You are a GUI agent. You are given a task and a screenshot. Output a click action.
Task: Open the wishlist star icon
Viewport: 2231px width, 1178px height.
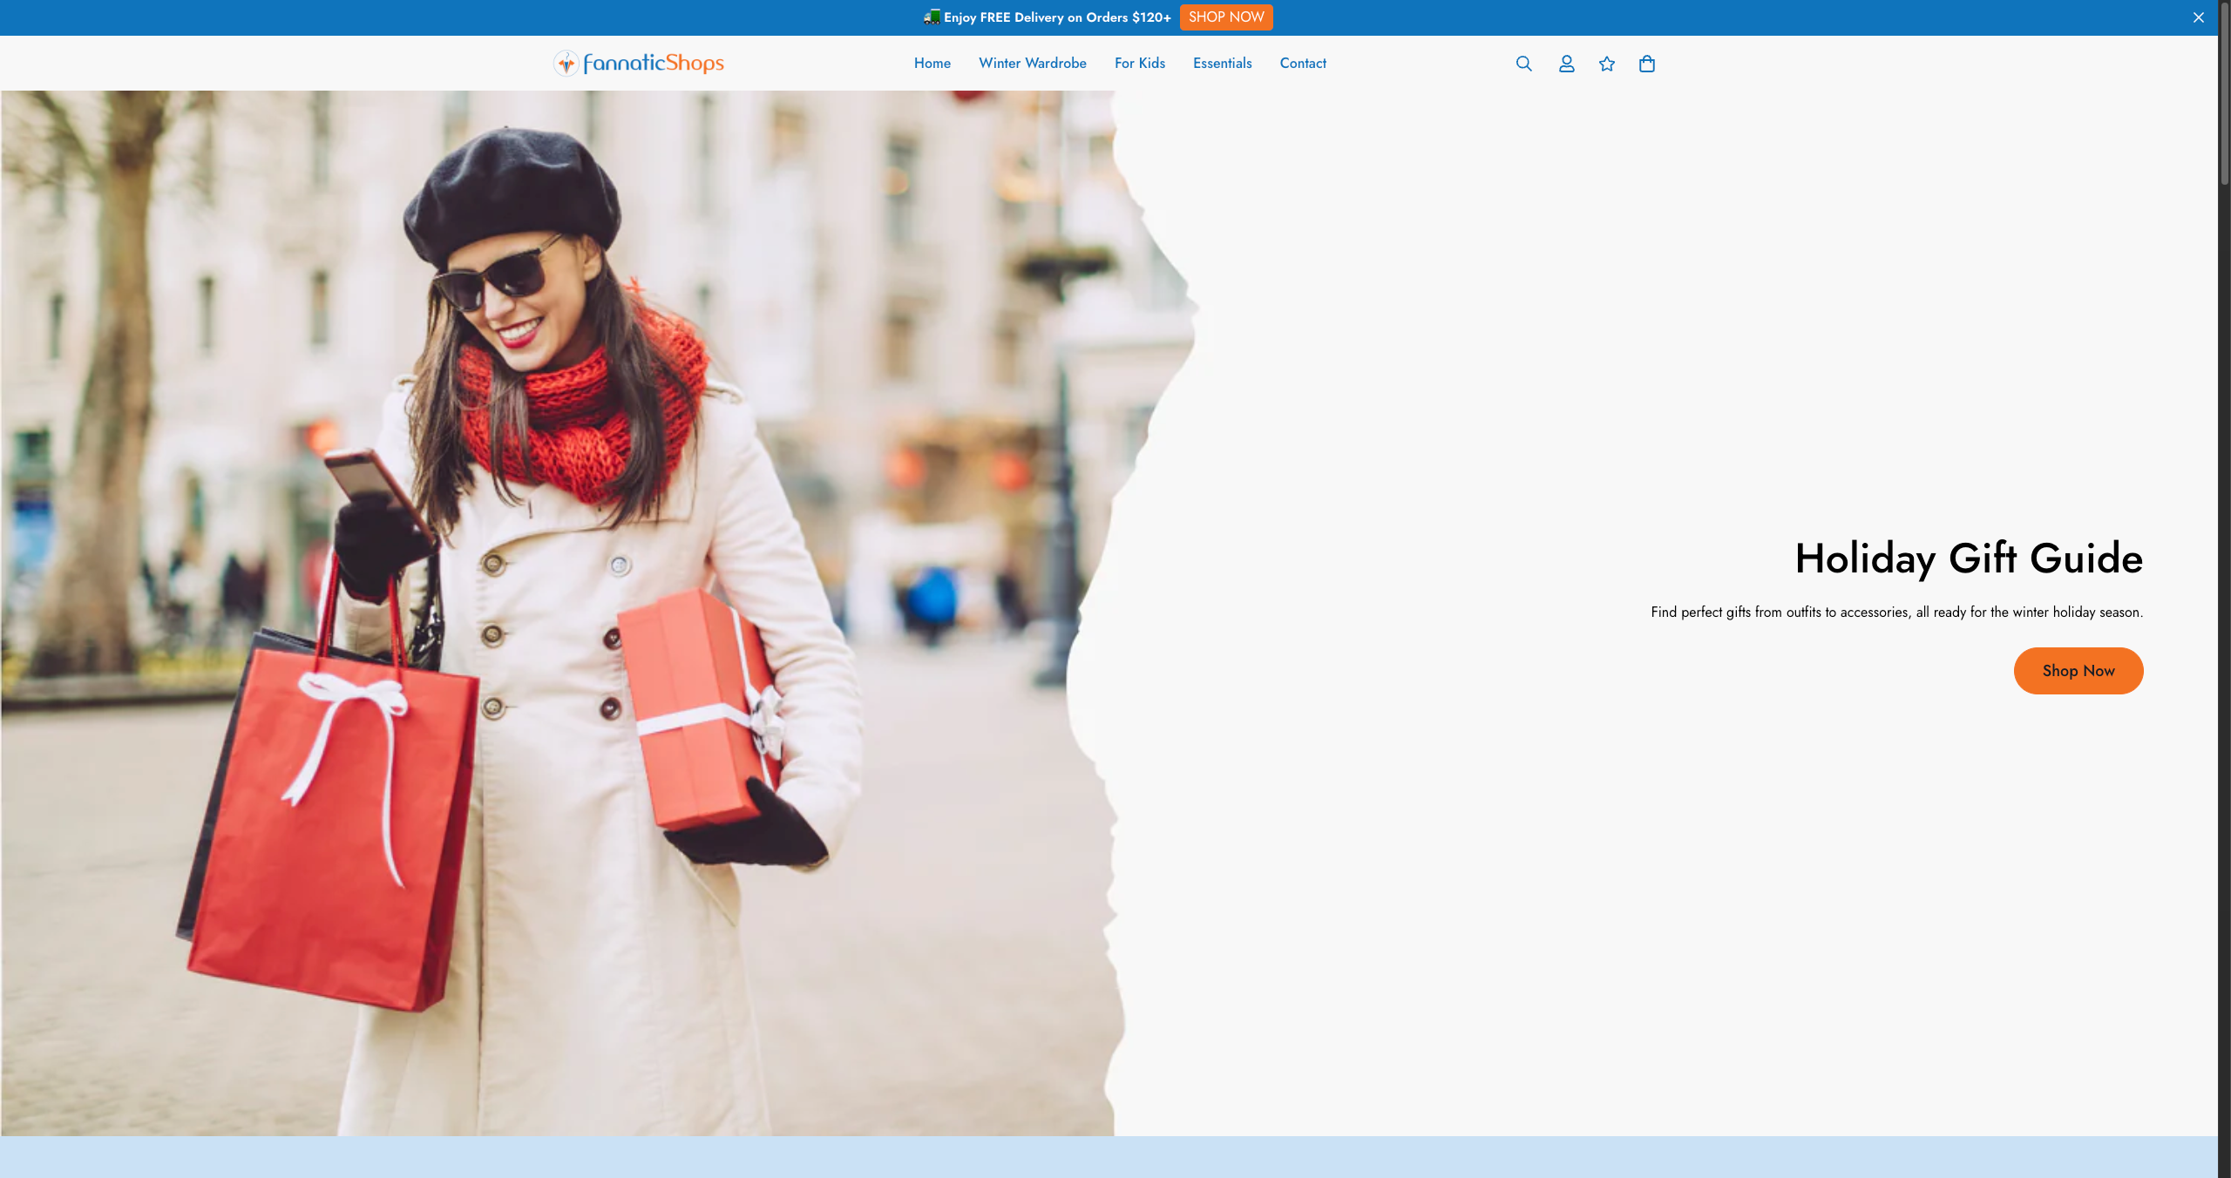tap(1607, 64)
